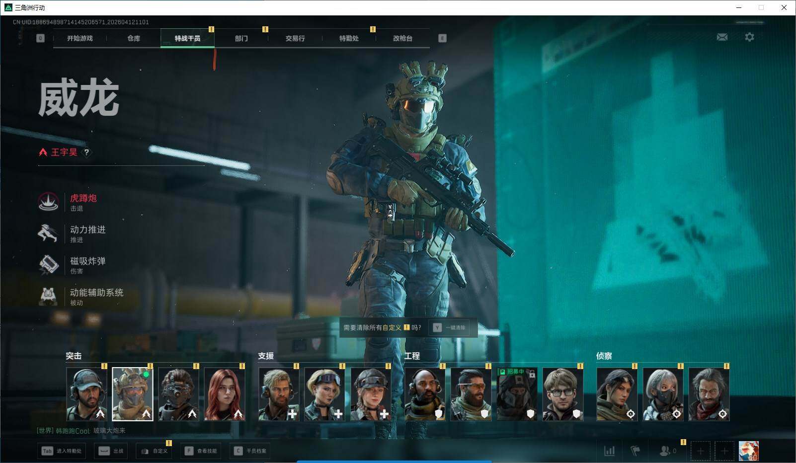Select the 虎蹲炮 skill icon
The height and width of the screenshot is (463, 796).
(x=48, y=202)
